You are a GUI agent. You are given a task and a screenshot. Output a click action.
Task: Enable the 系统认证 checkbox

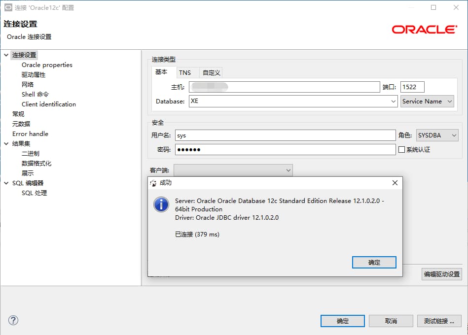(402, 150)
